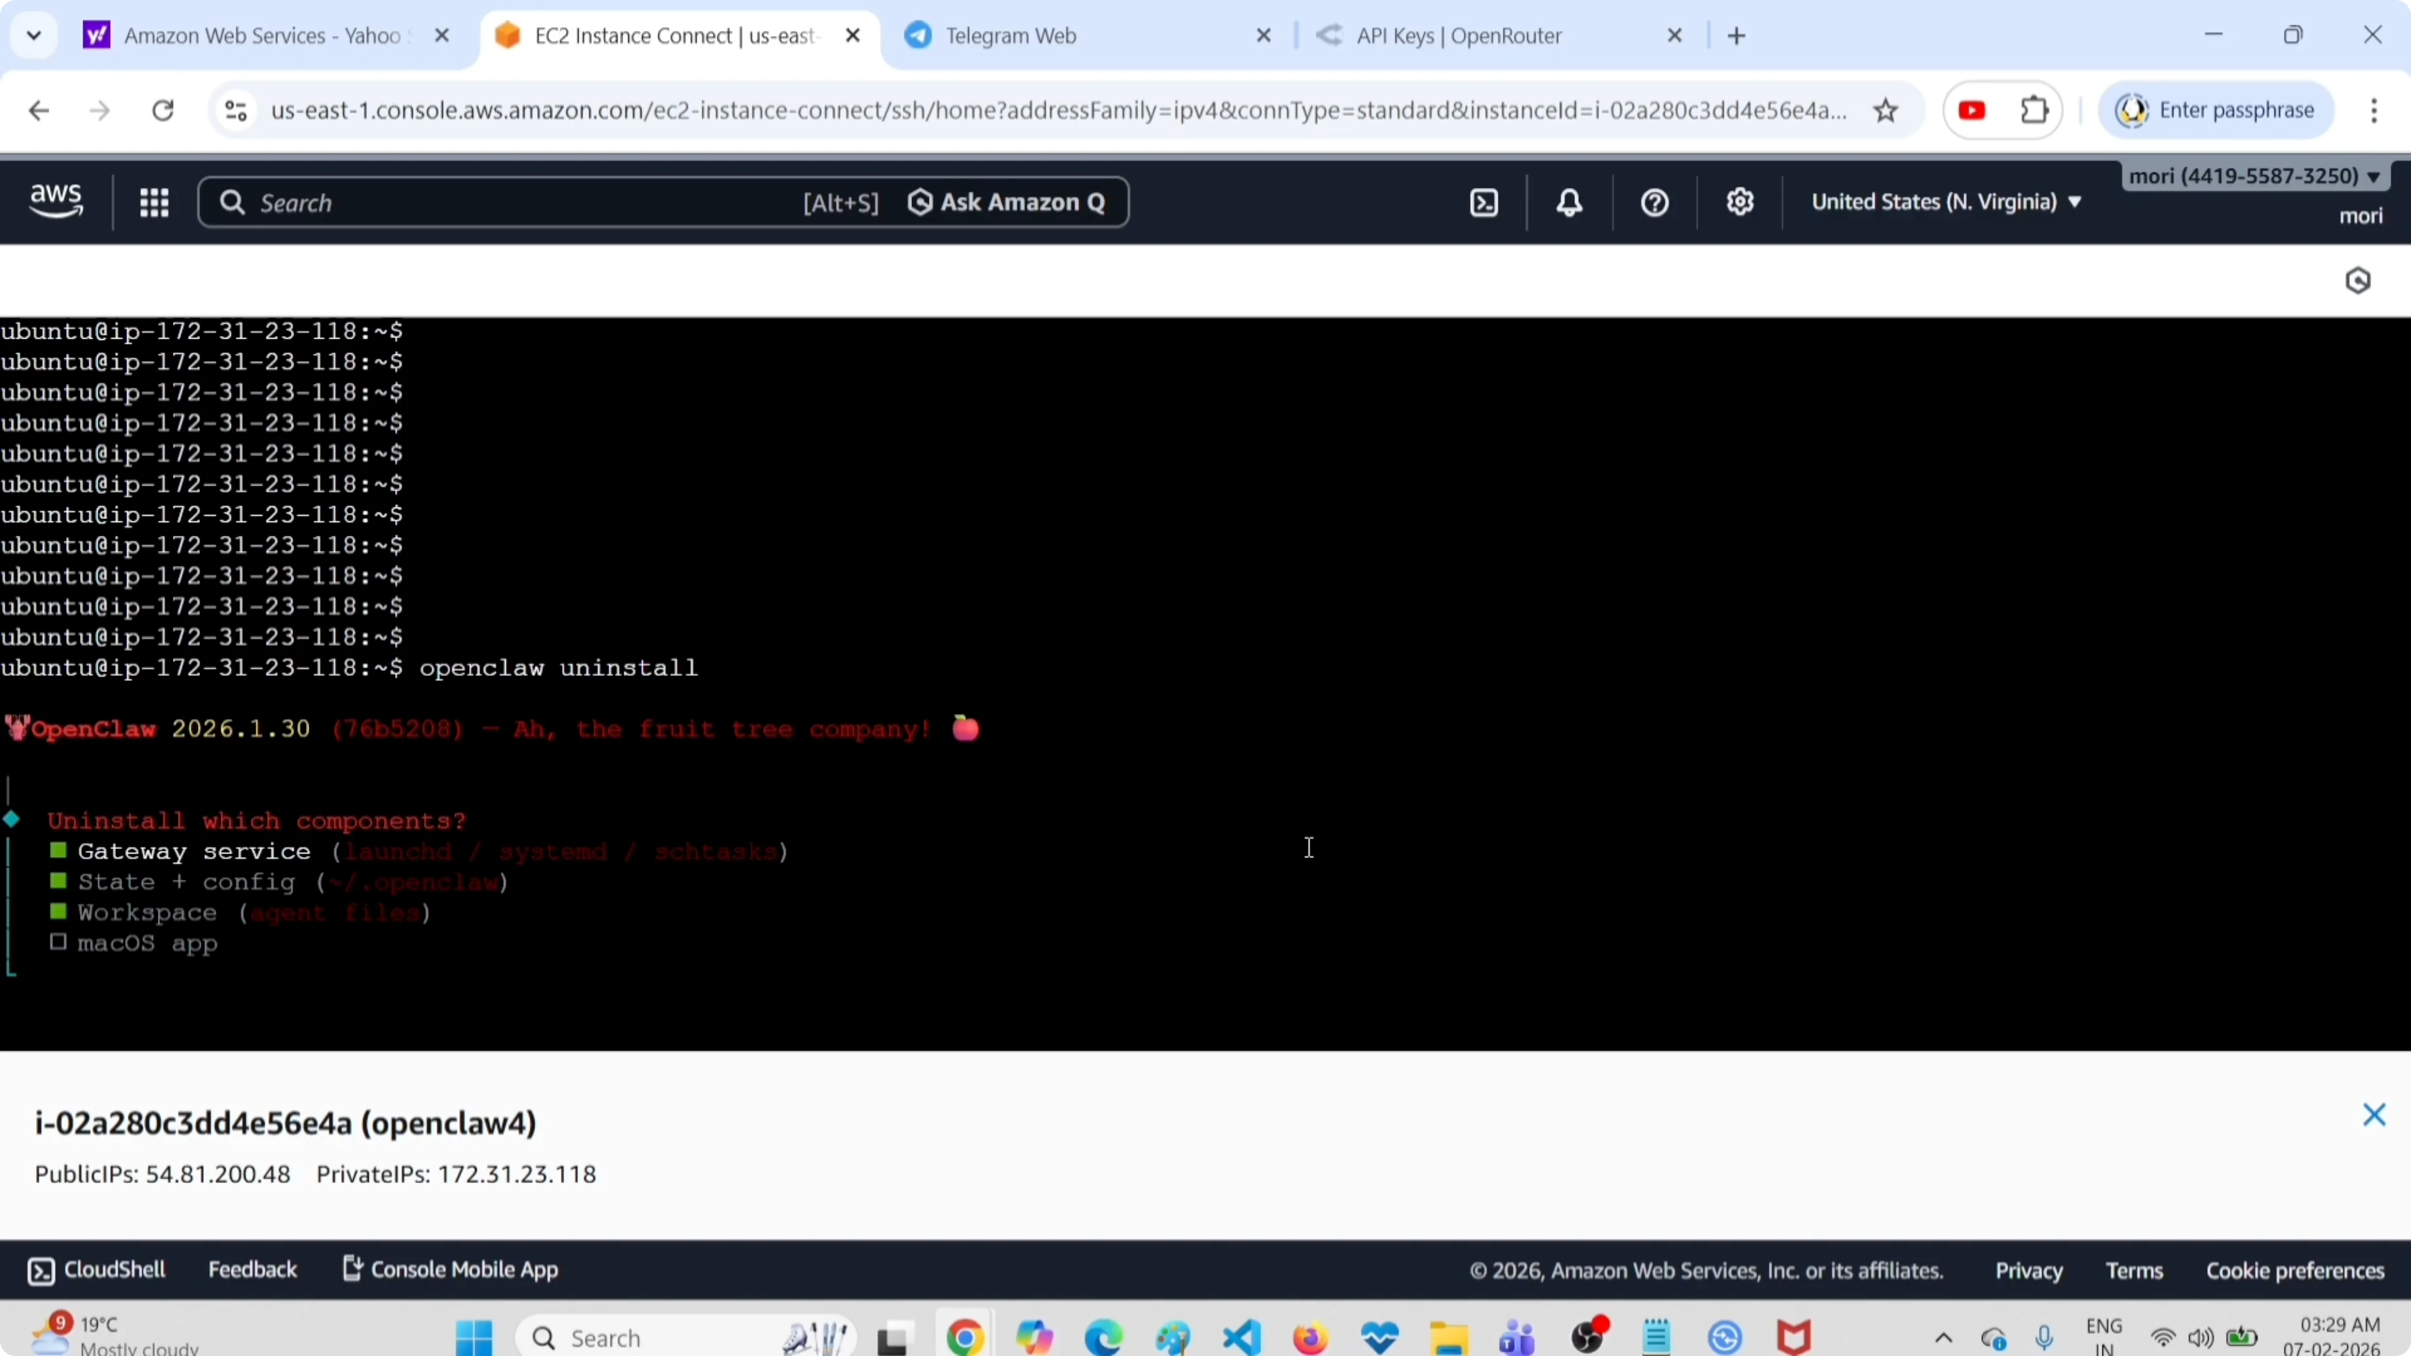Bookmark this page with star icon
Image resolution: width=2411 pixels, height=1356 pixels.
(1885, 111)
